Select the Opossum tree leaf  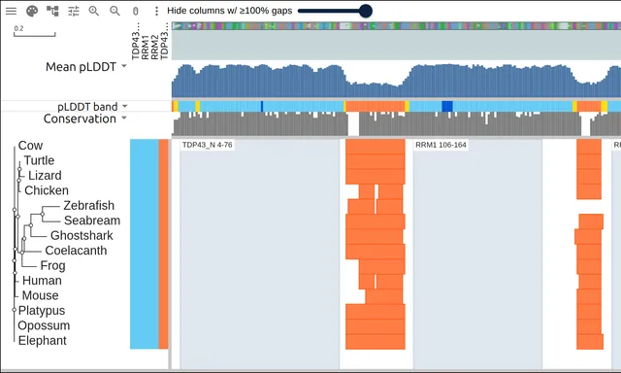coord(44,325)
